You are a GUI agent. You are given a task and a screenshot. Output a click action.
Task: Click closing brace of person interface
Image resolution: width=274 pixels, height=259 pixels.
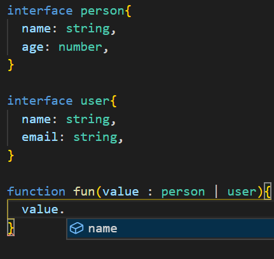(x=11, y=65)
